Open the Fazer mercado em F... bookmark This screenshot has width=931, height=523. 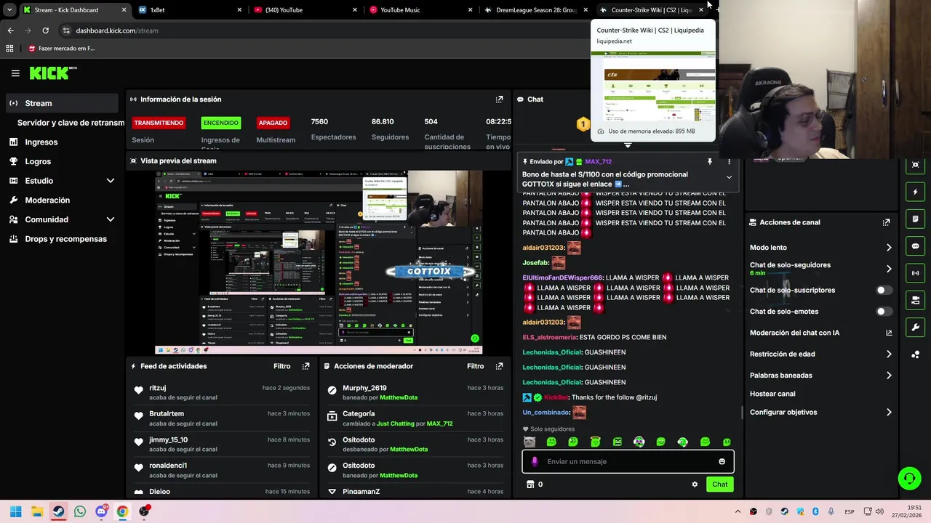(x=62, y=49)
